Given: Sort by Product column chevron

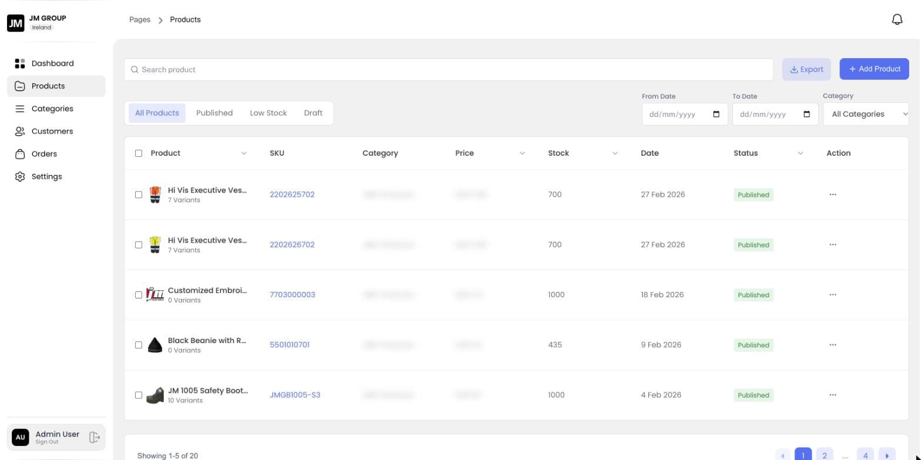Looking at the screenshot, I should 244,153.
